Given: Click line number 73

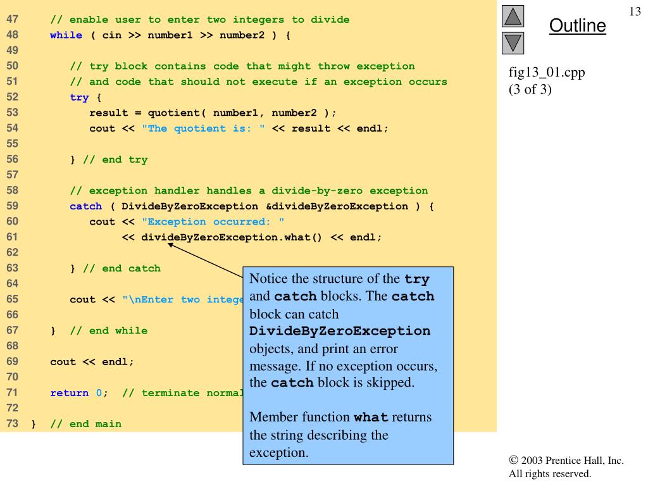Looking at the screenshot, I should tap(13, 423).
